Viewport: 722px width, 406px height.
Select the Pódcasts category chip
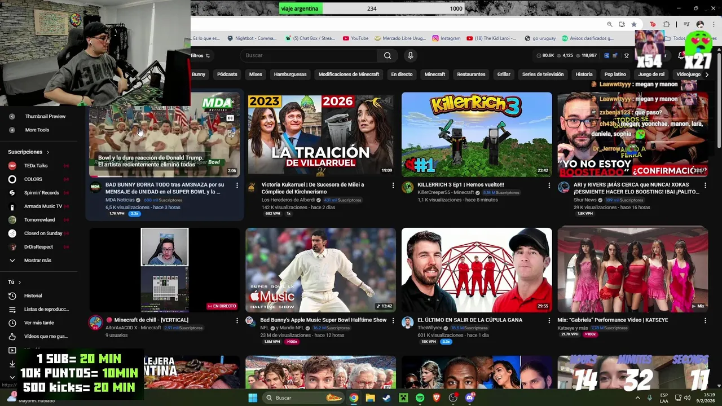click(227, 74)
